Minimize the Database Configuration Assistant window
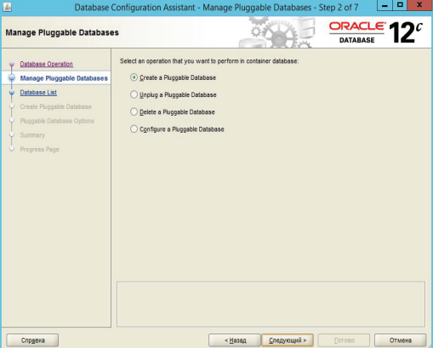 [x=385, y=5]
